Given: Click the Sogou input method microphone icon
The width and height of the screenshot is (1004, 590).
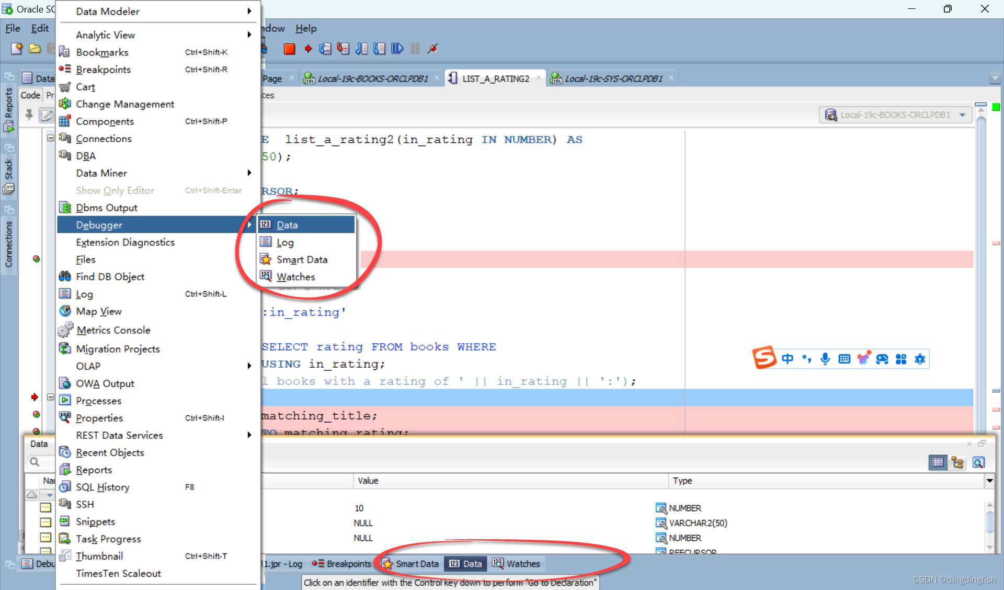Looking at the screenshot, I should coord(825,359).
